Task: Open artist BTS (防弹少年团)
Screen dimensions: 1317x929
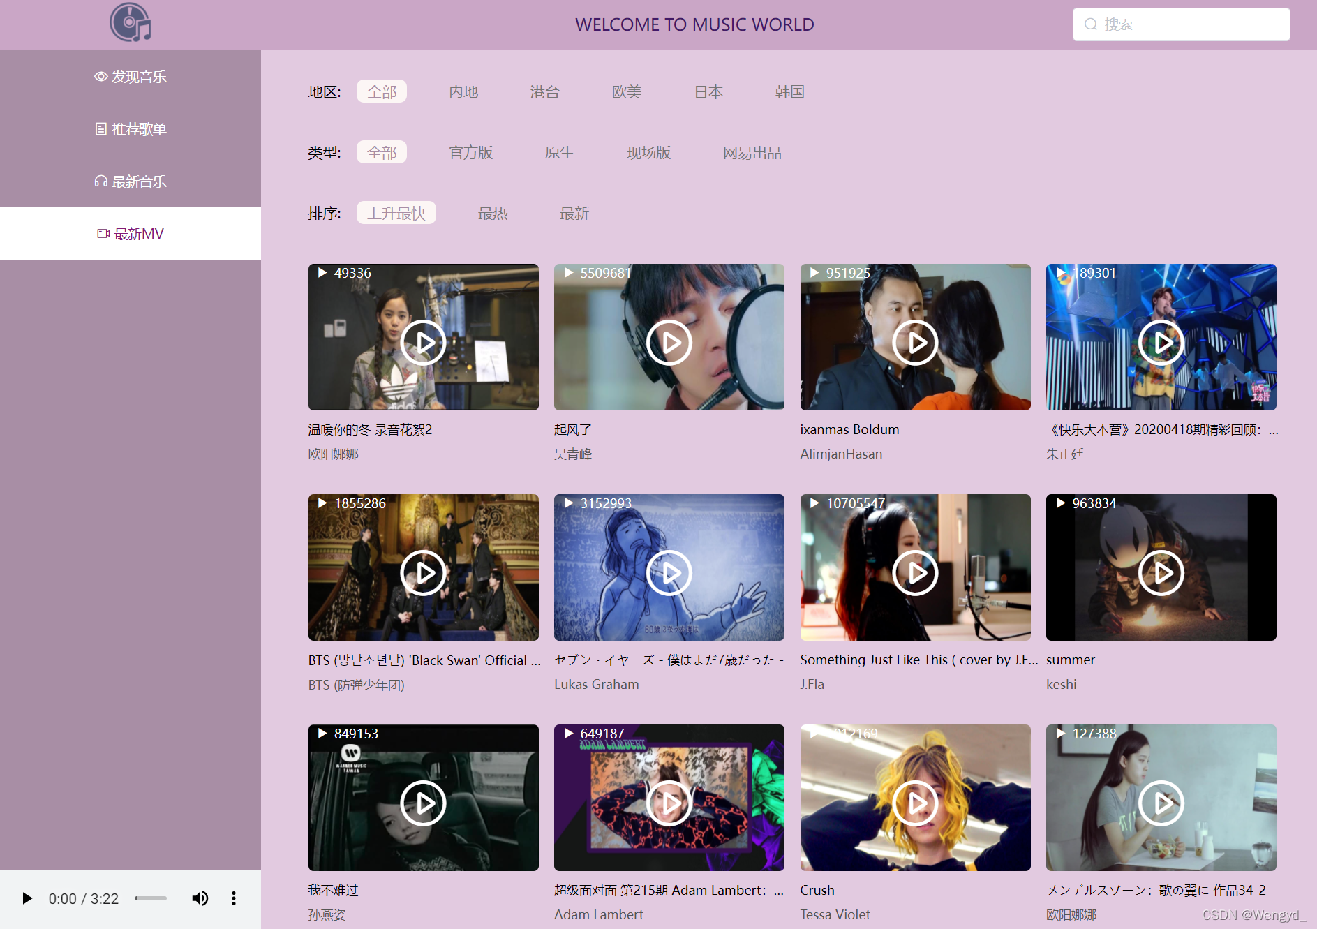Action: [356, 685]
